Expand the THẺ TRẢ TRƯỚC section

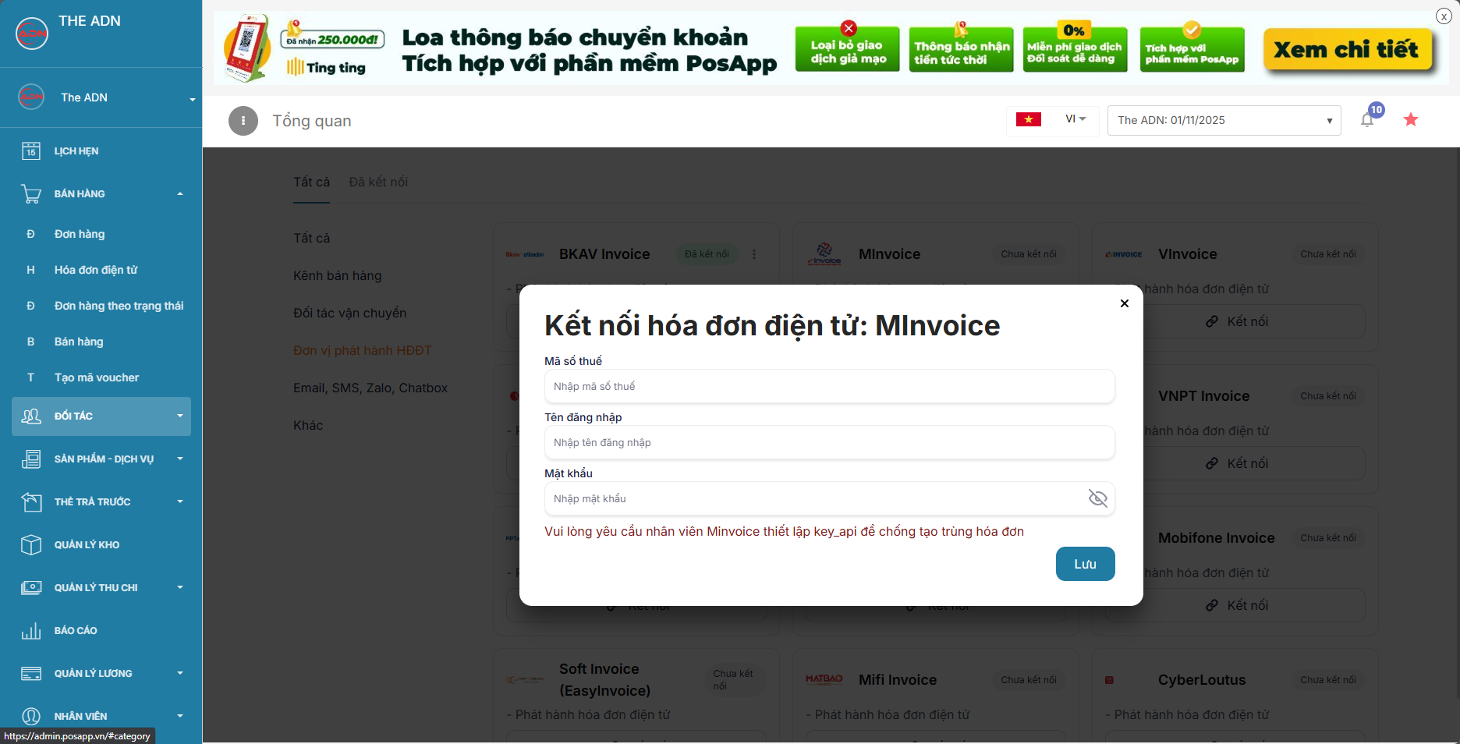coord(180,501)
